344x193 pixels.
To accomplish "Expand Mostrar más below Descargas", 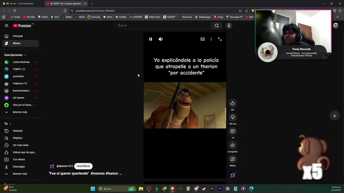I will 20,174.
